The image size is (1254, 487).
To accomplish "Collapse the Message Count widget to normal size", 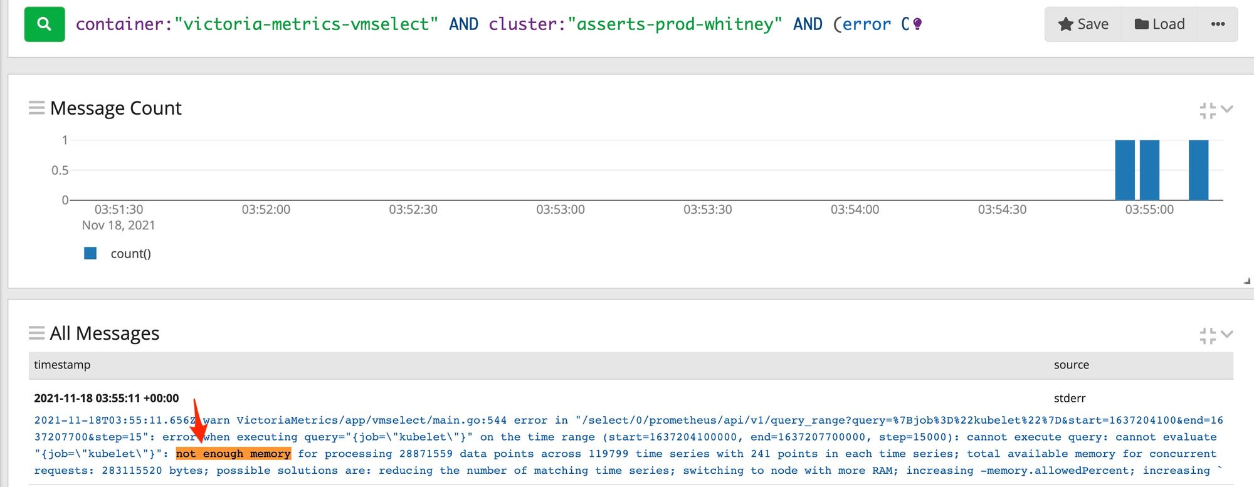I will (x=1207, y=110).
